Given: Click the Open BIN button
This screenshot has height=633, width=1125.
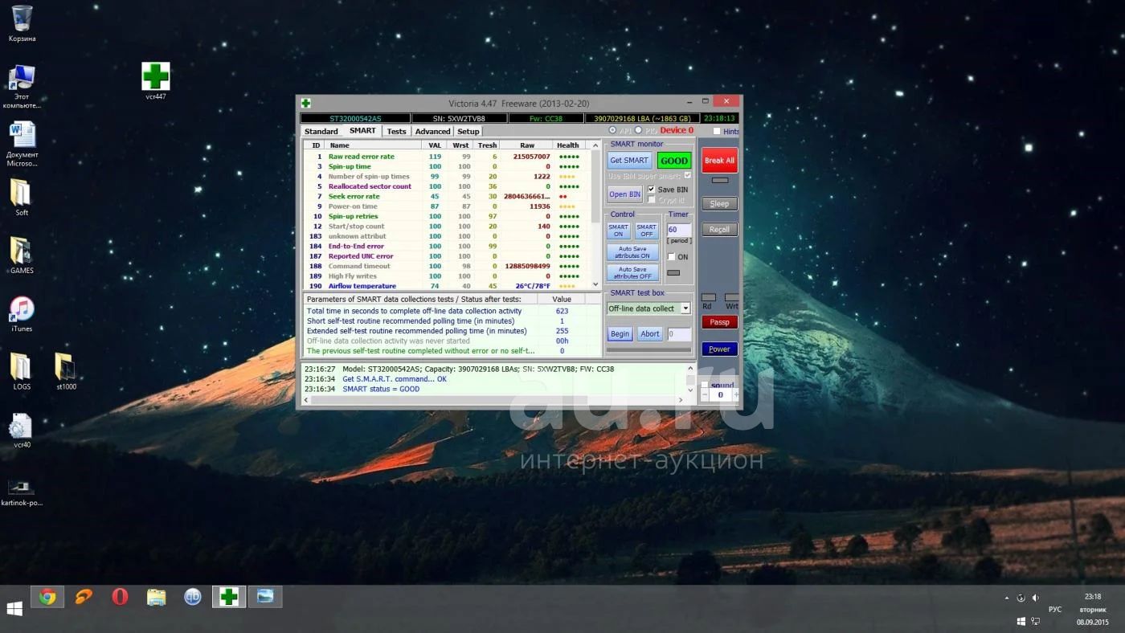Looking at the screenshot, I should pos(624,194).
